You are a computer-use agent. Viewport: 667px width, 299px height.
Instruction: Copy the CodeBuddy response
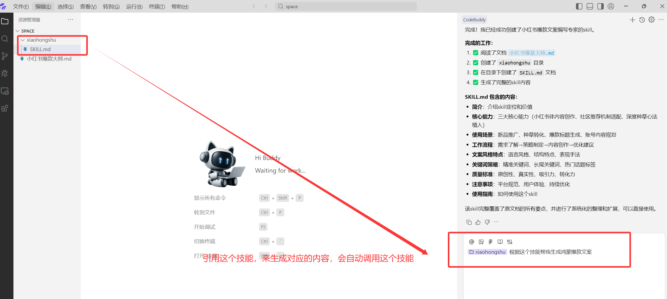[469, 222]
